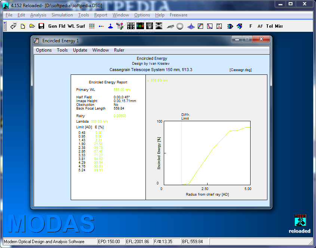This screenshot has height=248, width=316.
Task: Open the main Options menu
Action: (142, 15)
